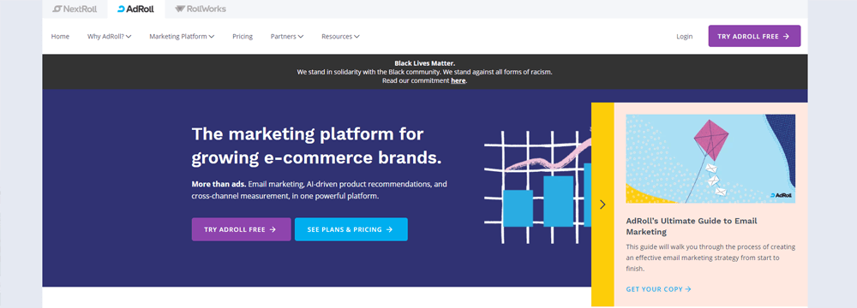Click the Black Lives Matter. heading

(425, 63)
